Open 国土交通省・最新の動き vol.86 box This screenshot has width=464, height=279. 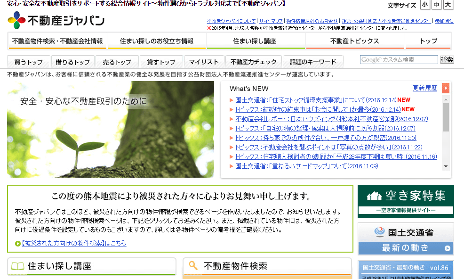[x=406, y=270]
